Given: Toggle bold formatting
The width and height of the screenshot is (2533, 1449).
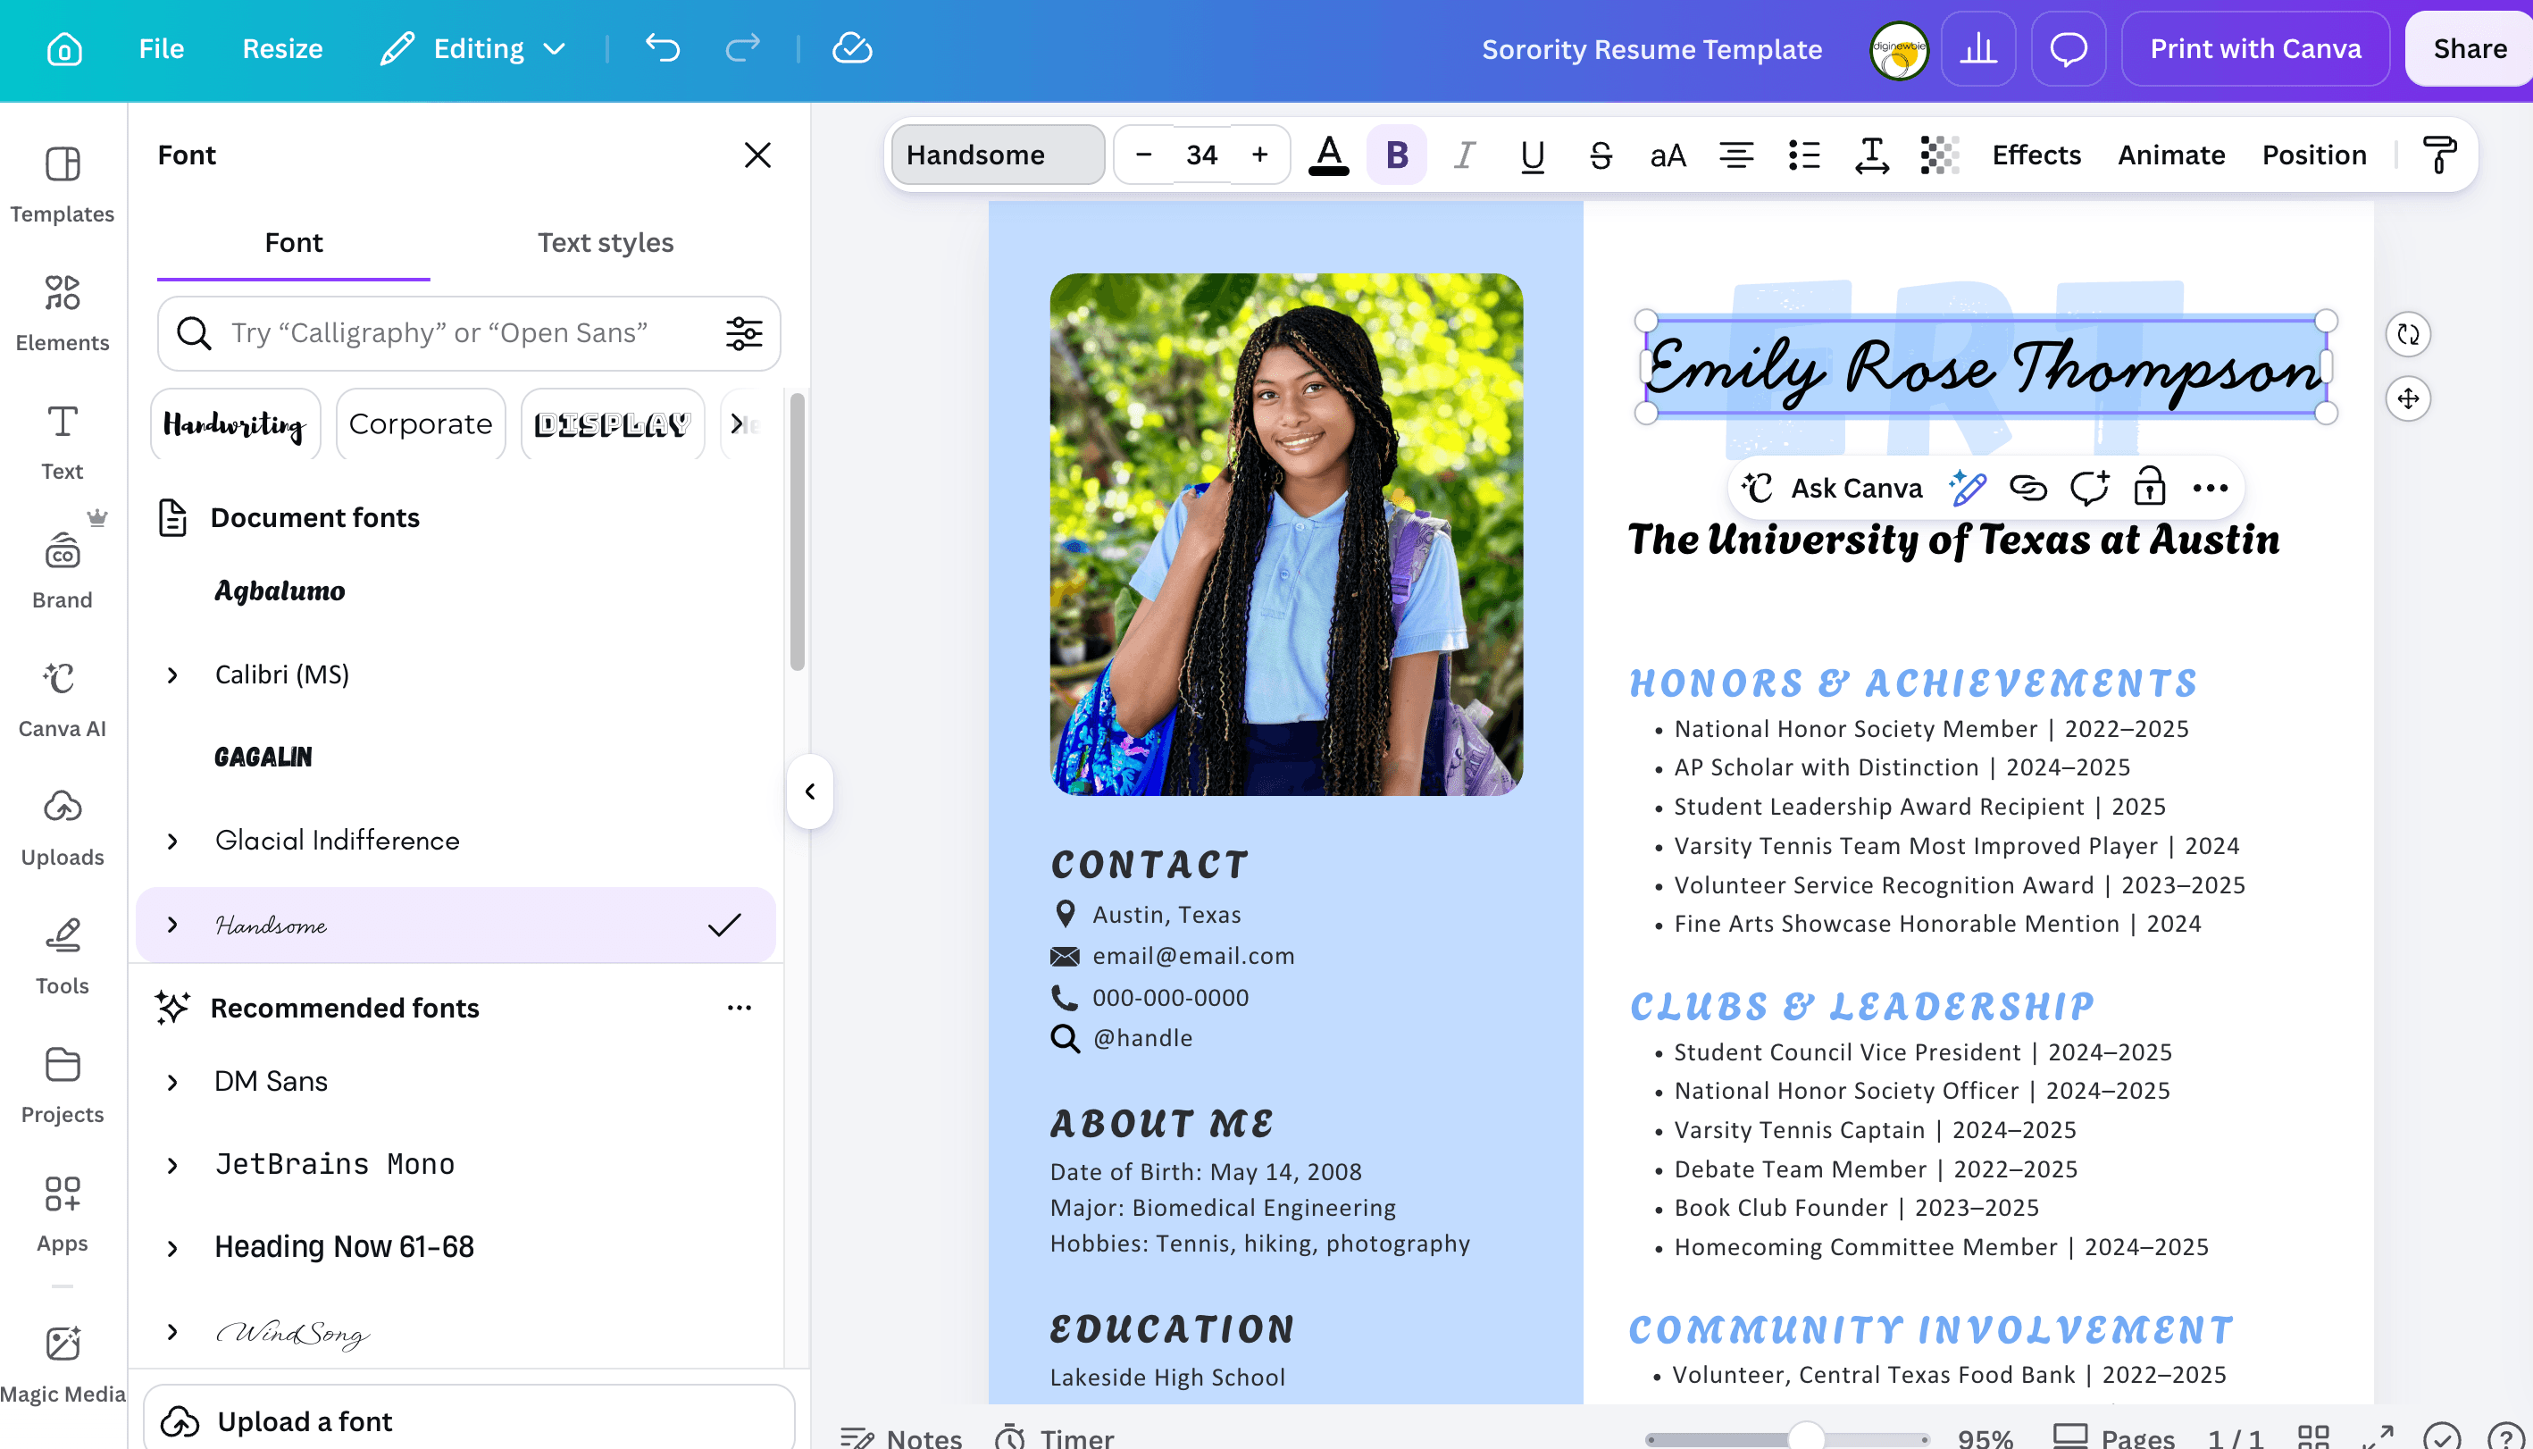Looking at the screenshot, I should pyautogui.click(x=1397, y=155).
